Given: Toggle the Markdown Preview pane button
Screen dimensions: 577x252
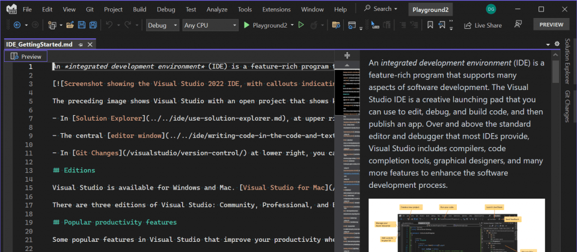Looking at the screenshot, I should [26, 56].
